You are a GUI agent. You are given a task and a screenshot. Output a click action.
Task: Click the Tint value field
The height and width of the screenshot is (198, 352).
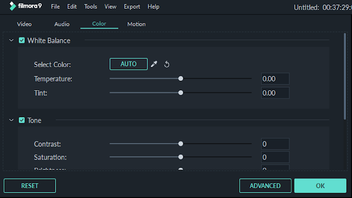[x=275, y=93]
